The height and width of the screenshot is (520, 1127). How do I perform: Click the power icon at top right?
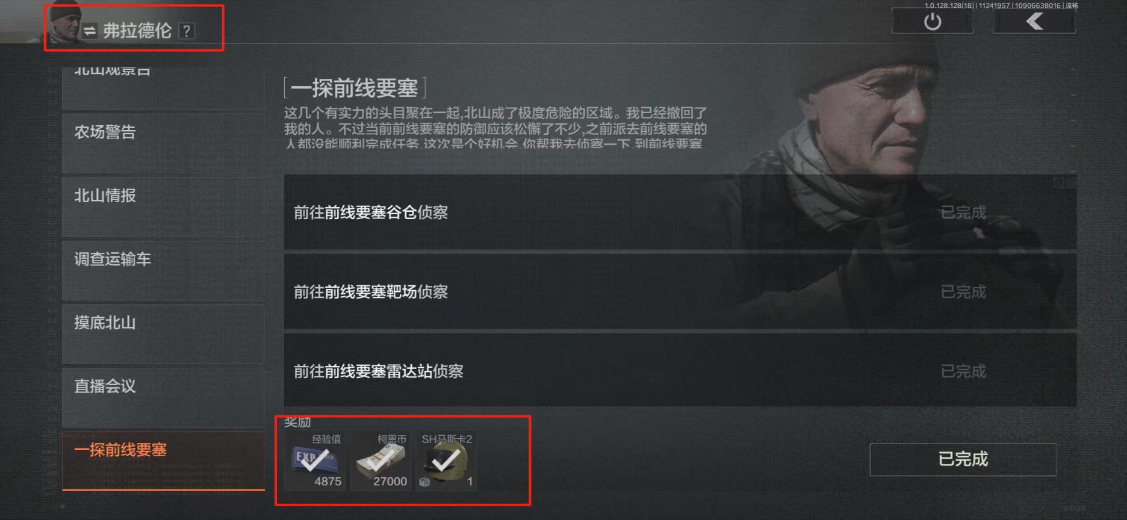tap(932, 22)
